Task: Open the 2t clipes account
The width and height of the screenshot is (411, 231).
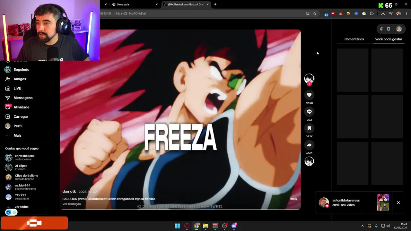Action: coord(20,167)
